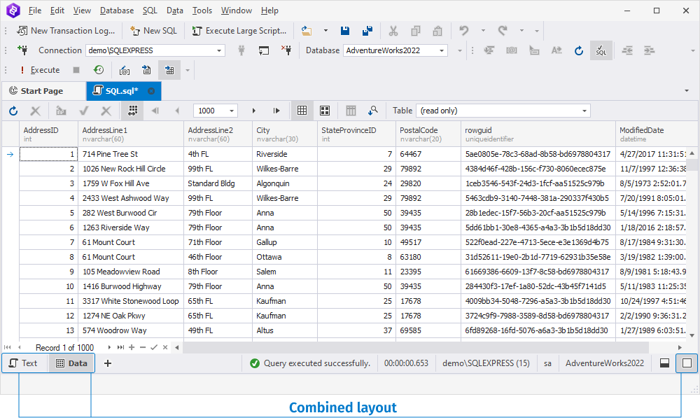700x420 pixels.
Task: Click the Undo icon
Action: (x=464, y=31)
